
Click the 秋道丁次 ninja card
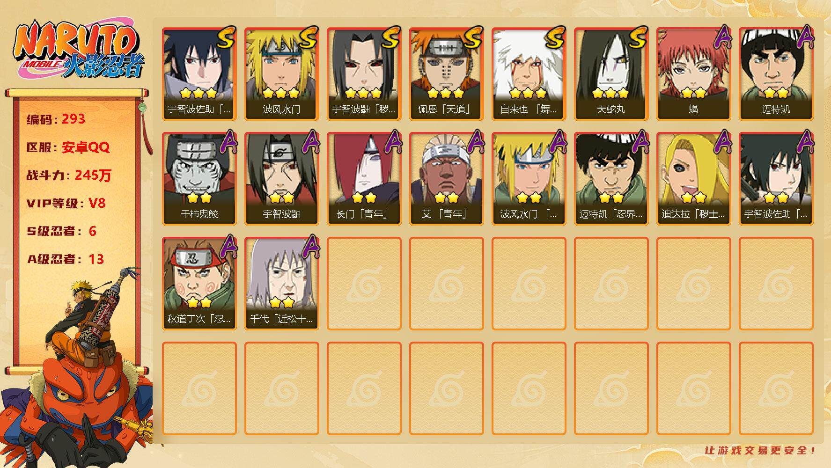pos(199,284)
